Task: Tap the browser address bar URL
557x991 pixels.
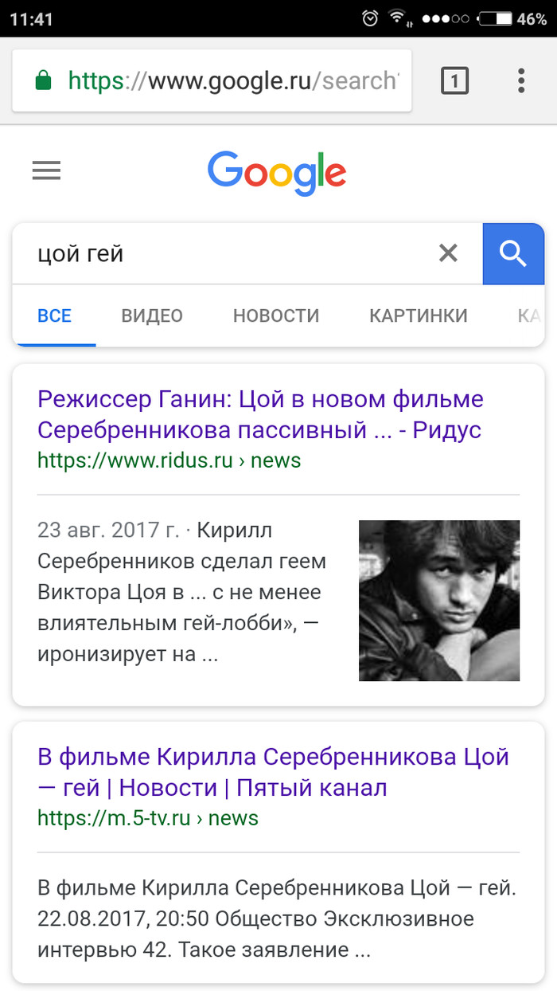Action: [x=231, y=80]
